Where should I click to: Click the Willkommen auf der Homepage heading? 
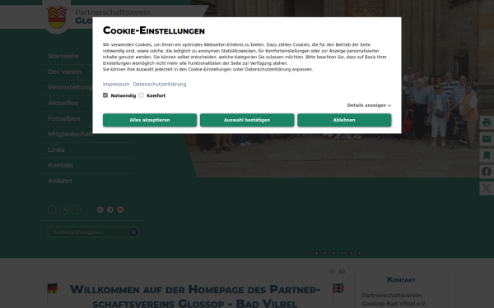[x=195, y=296]
